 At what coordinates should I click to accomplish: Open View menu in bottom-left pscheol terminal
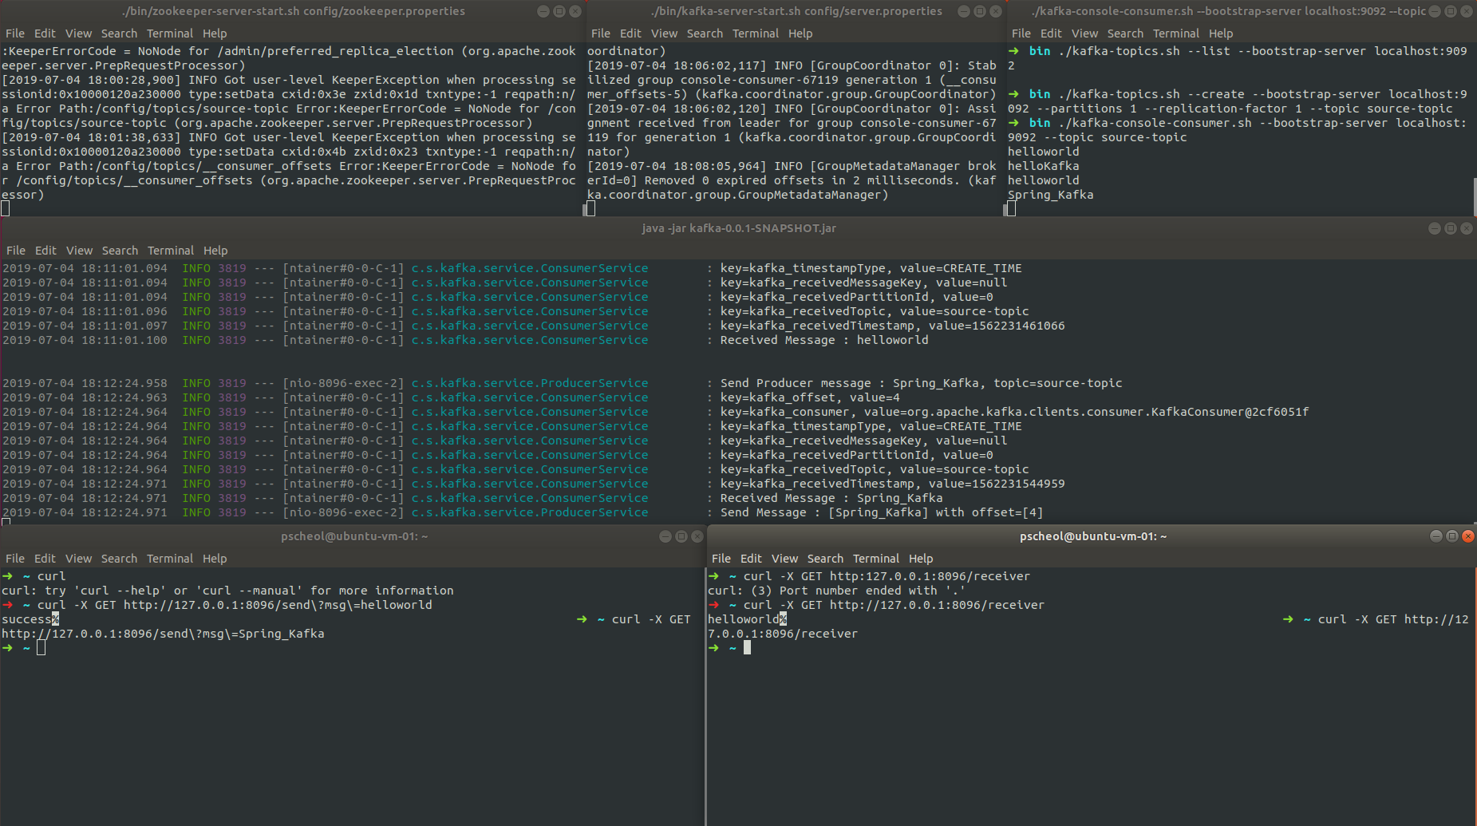coord(78,559)
